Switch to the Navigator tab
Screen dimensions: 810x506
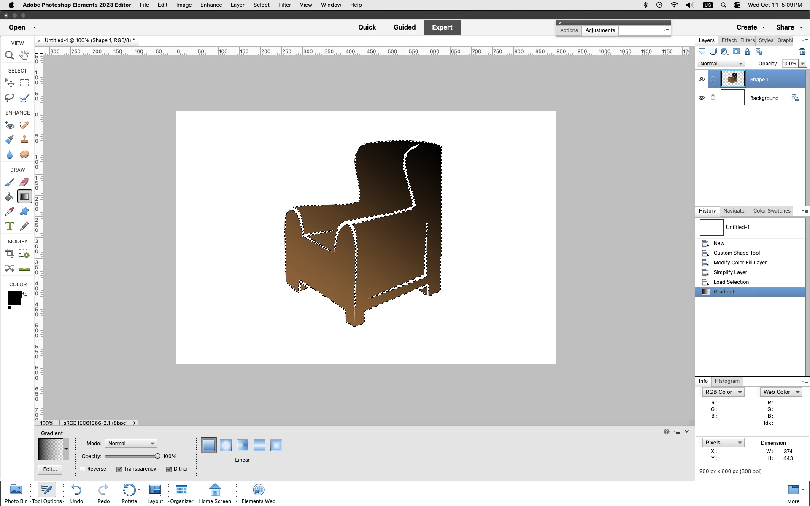click(734, 211)
